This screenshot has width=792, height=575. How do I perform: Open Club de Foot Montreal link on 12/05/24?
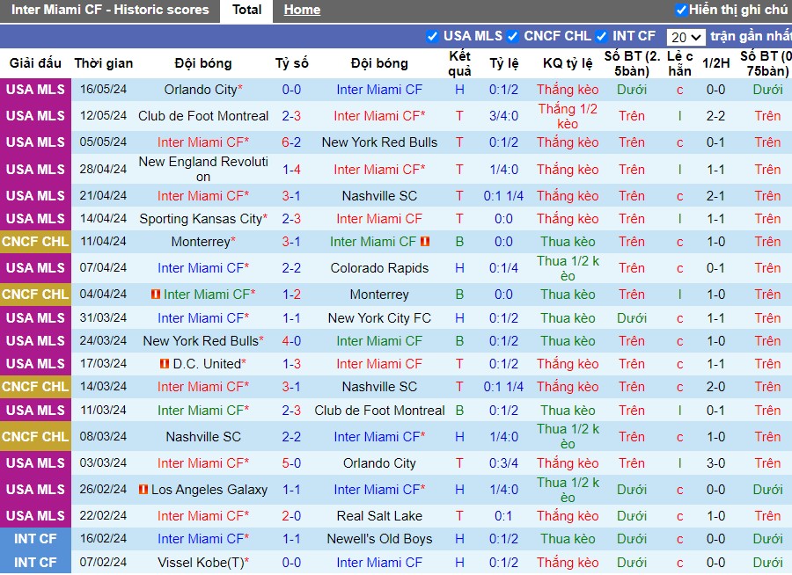[203, 115]
